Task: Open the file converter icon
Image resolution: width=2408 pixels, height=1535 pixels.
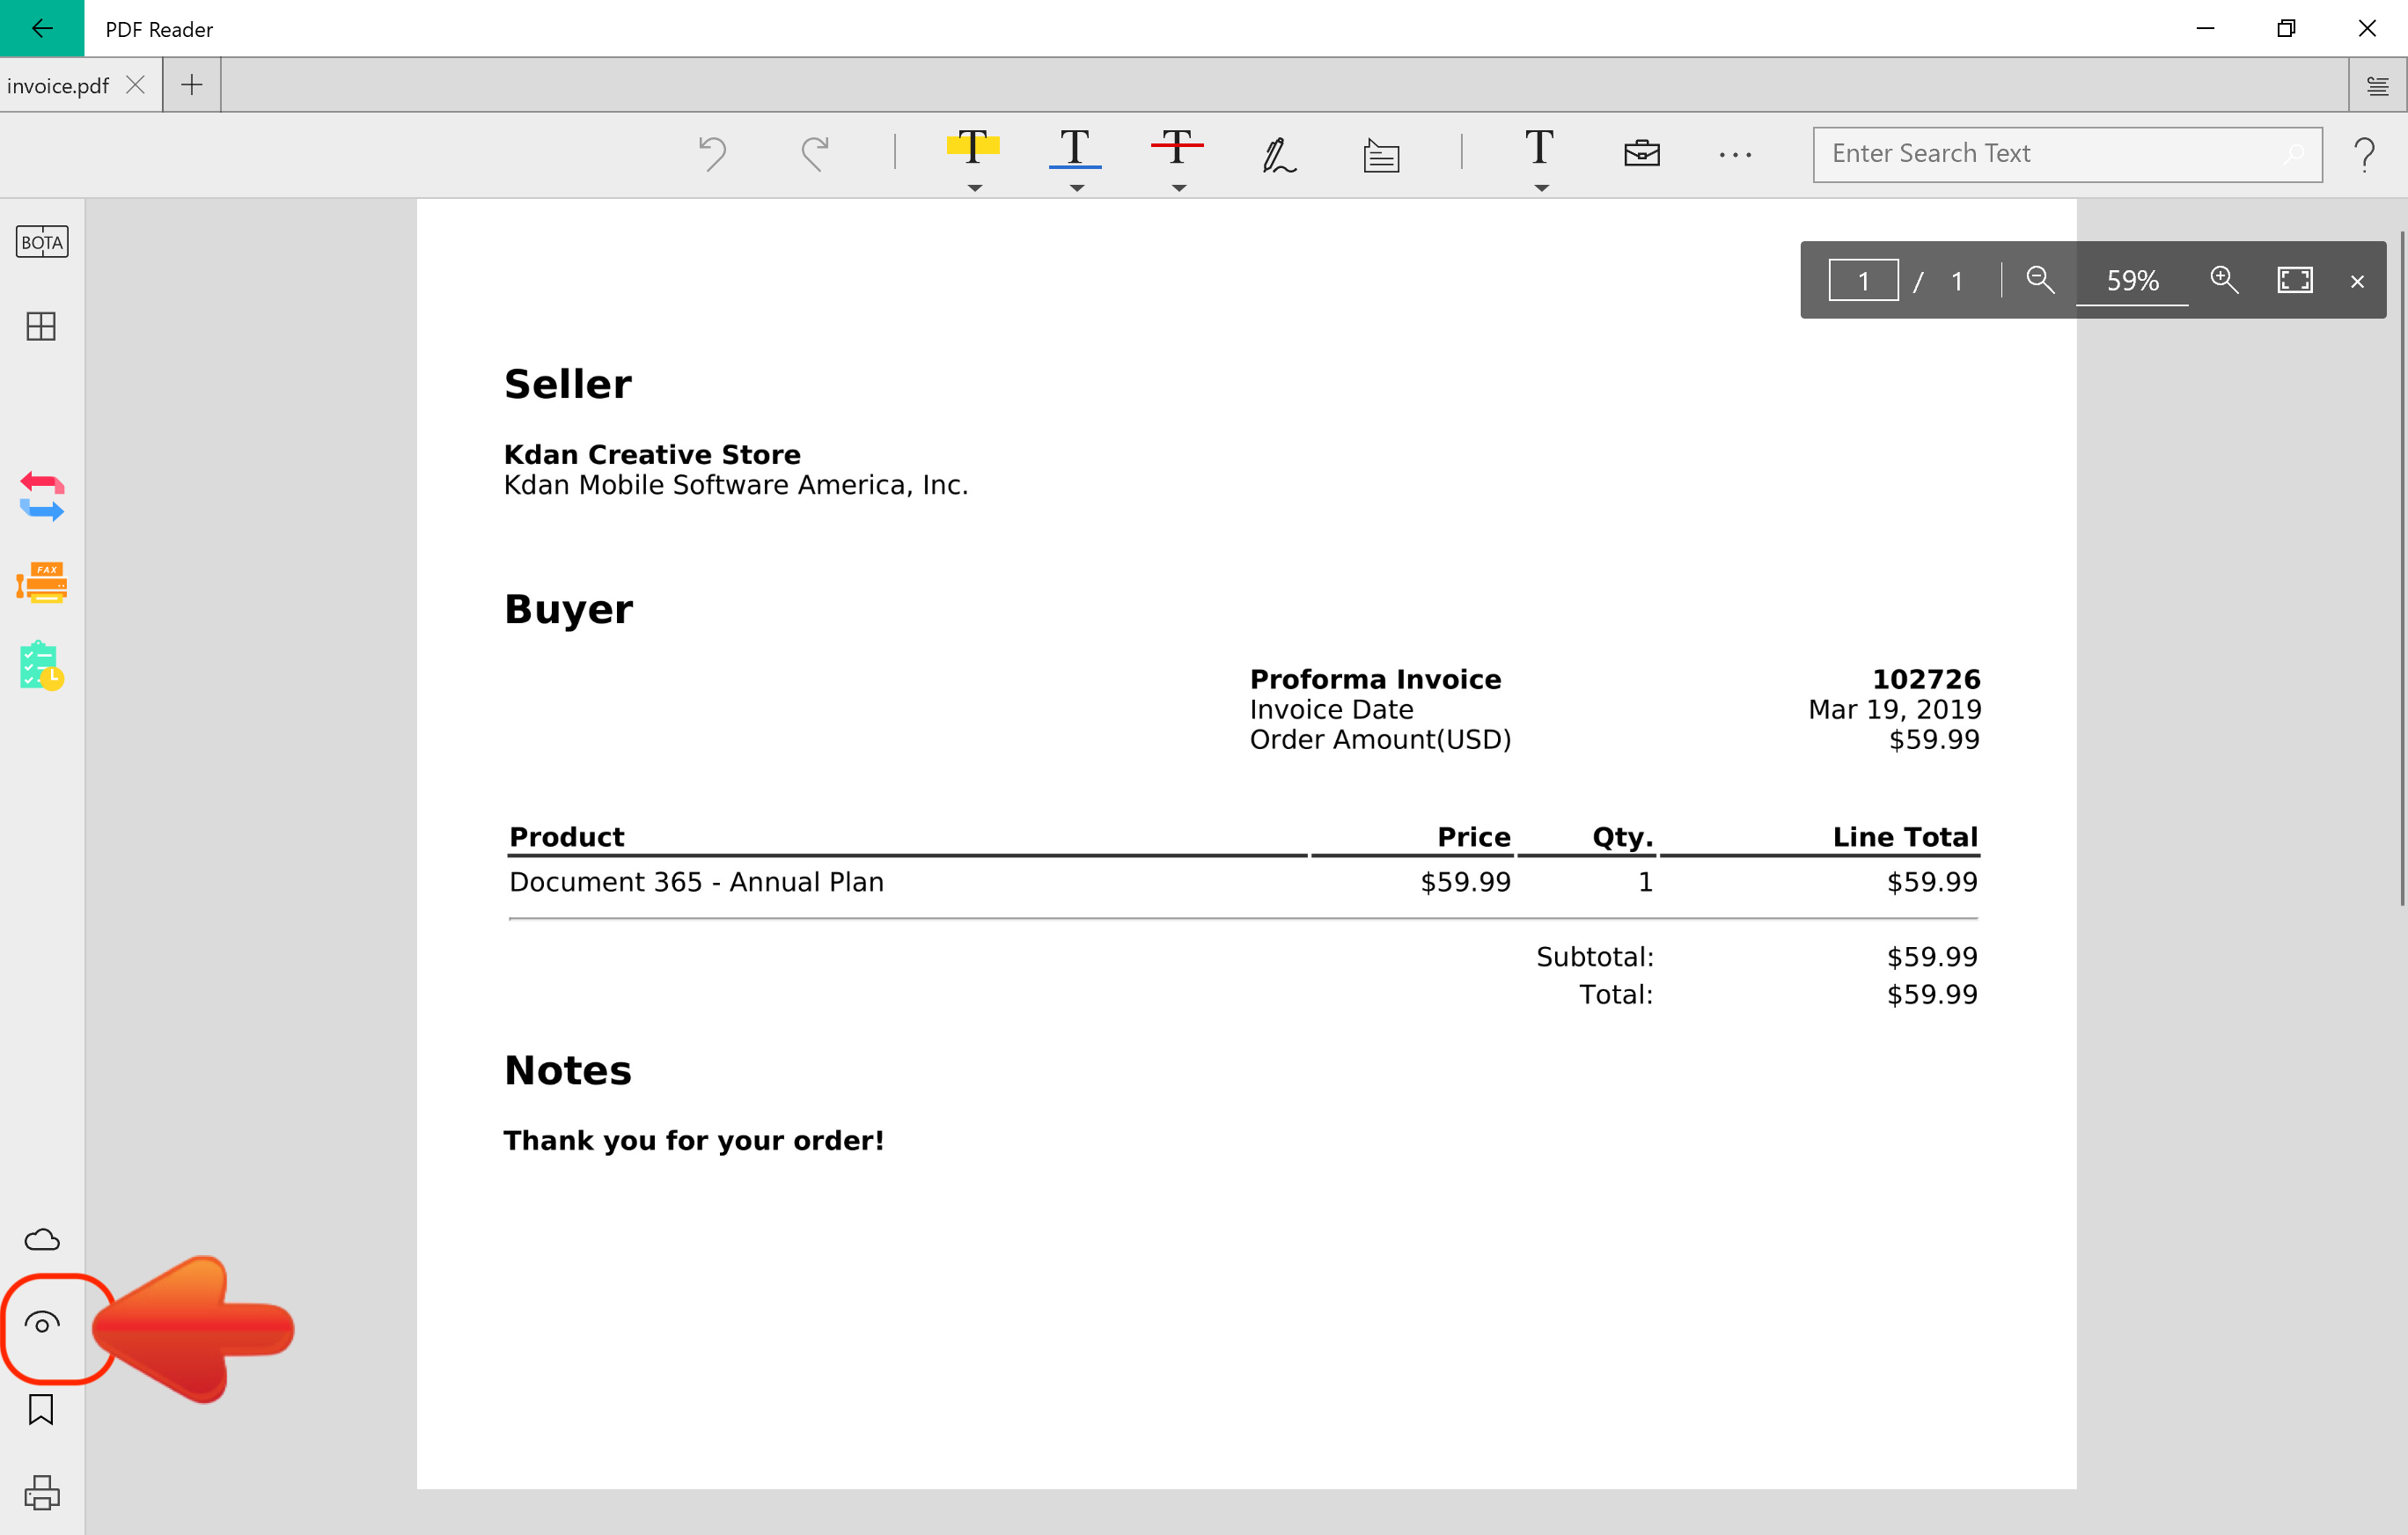Action: pyautogui.click(x=42, y=497)
